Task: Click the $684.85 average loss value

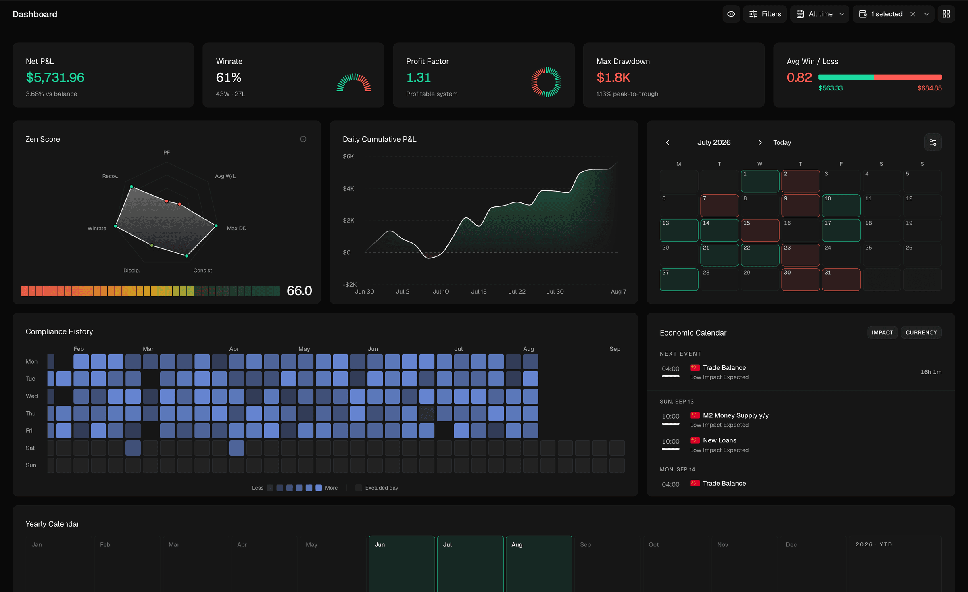Action: click(929, 88)
